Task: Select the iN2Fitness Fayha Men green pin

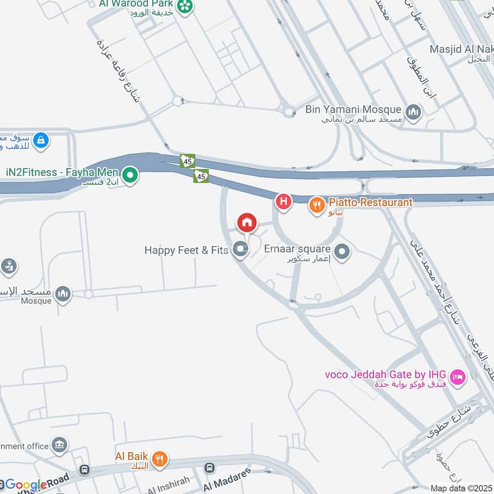Action: (x=130, y=175)
